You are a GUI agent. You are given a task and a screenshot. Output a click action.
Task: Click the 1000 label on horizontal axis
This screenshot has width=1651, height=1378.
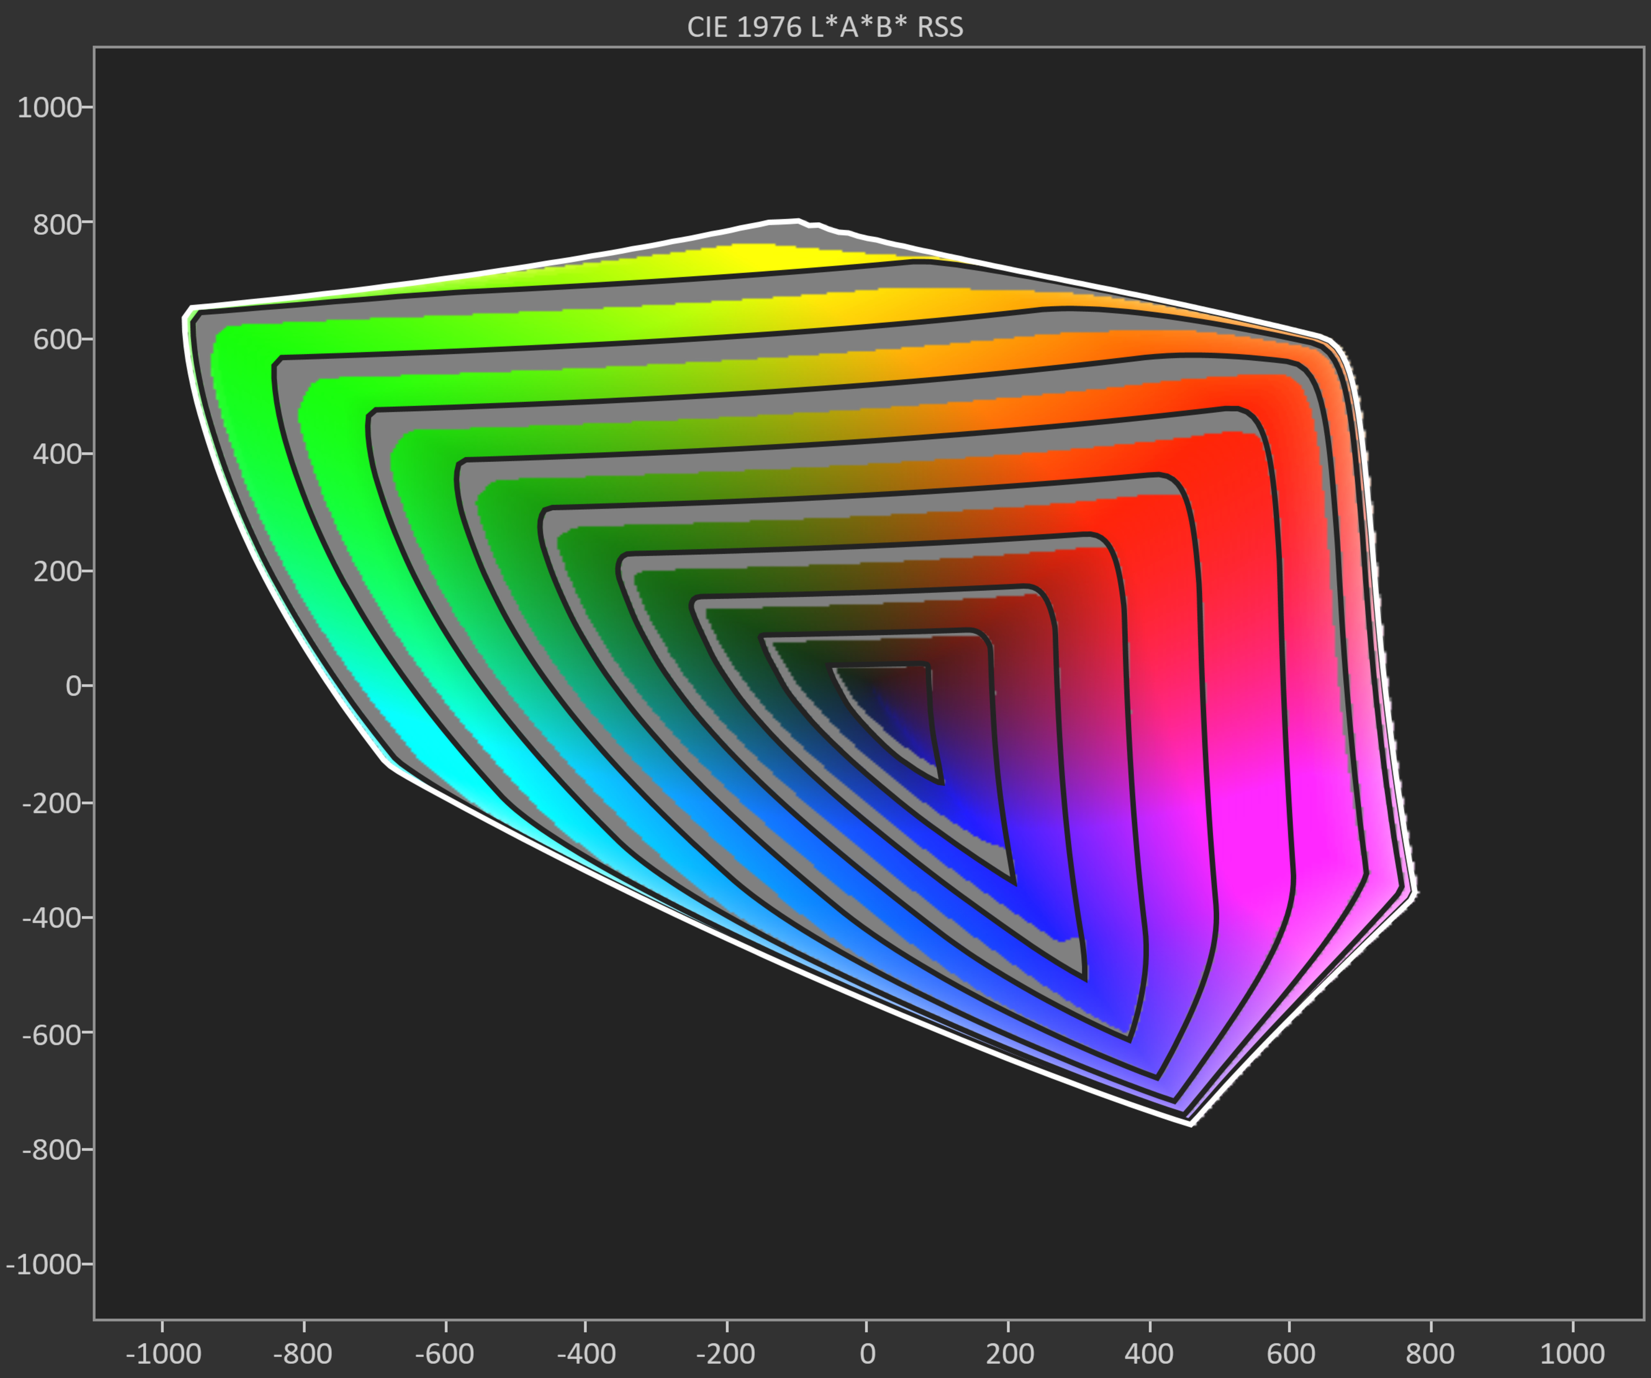click(1572, 1353)
